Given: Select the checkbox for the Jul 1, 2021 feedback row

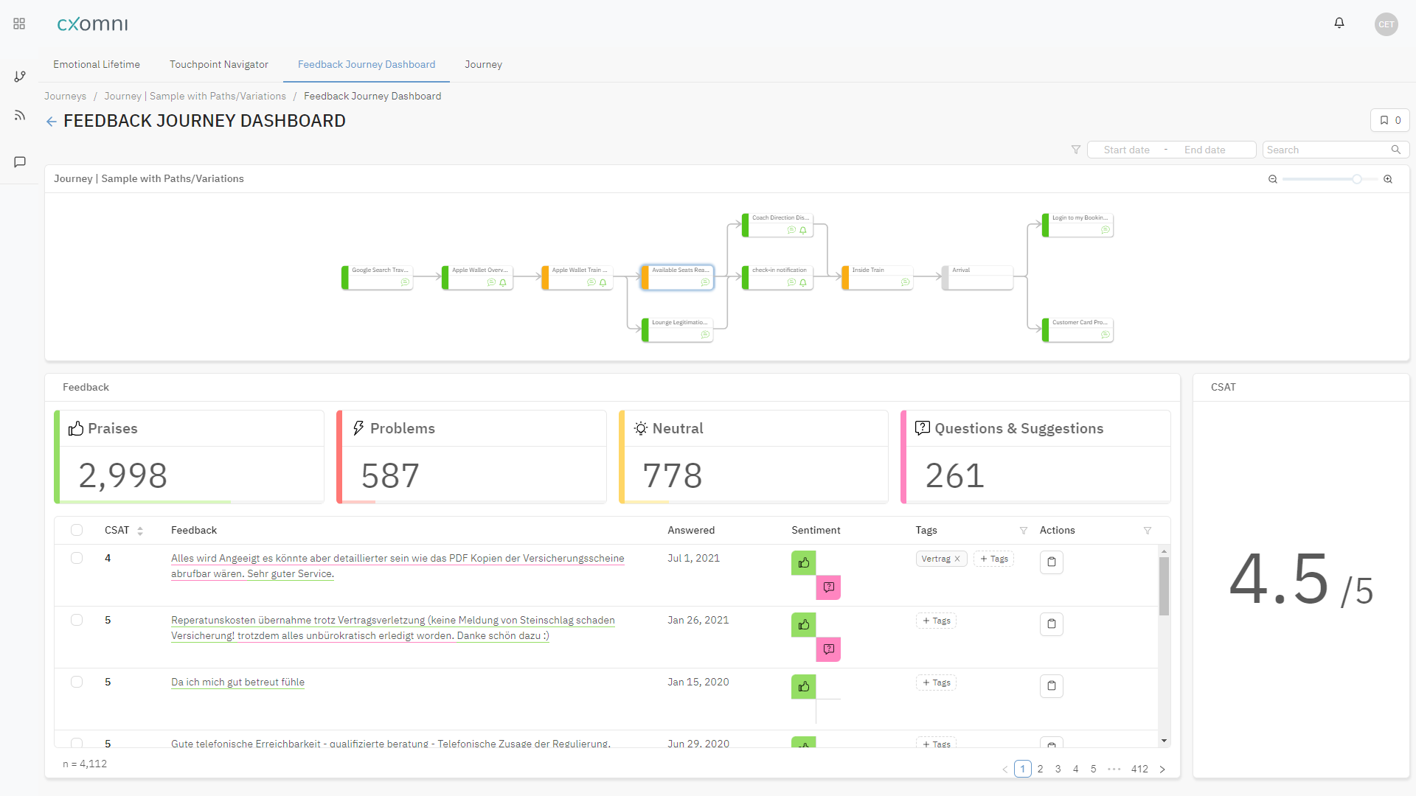Looking at the screenshot, I should click(77, 558).
